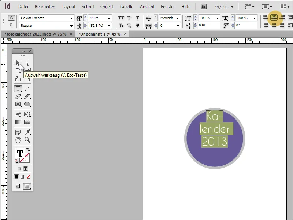This screenshot has width=293, height=220.
Task: Center-align the text
Action: [x=274, y=18]
